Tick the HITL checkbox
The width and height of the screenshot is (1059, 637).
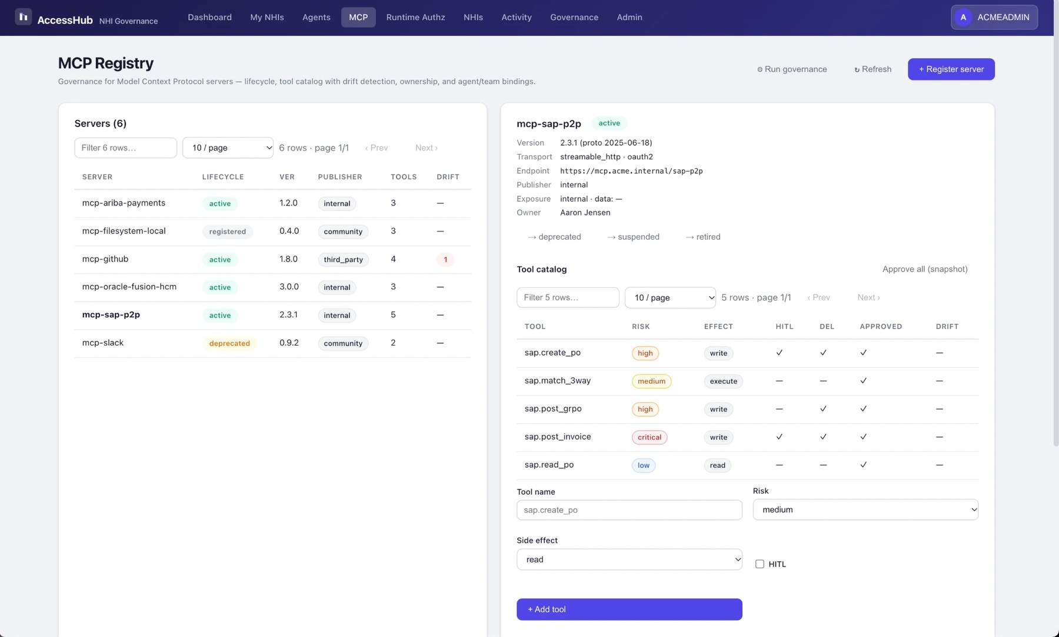[760, 564]
